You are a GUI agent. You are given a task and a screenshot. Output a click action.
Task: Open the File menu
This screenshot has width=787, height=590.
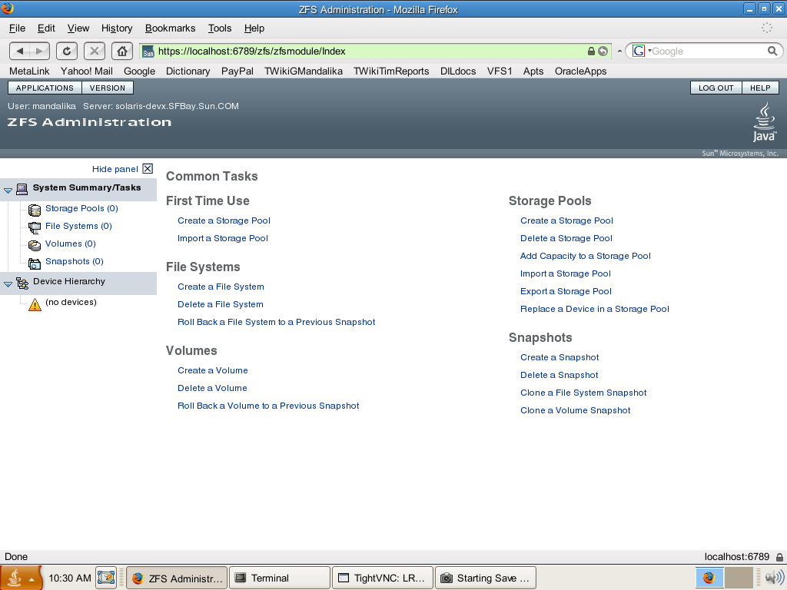[17, 28]
